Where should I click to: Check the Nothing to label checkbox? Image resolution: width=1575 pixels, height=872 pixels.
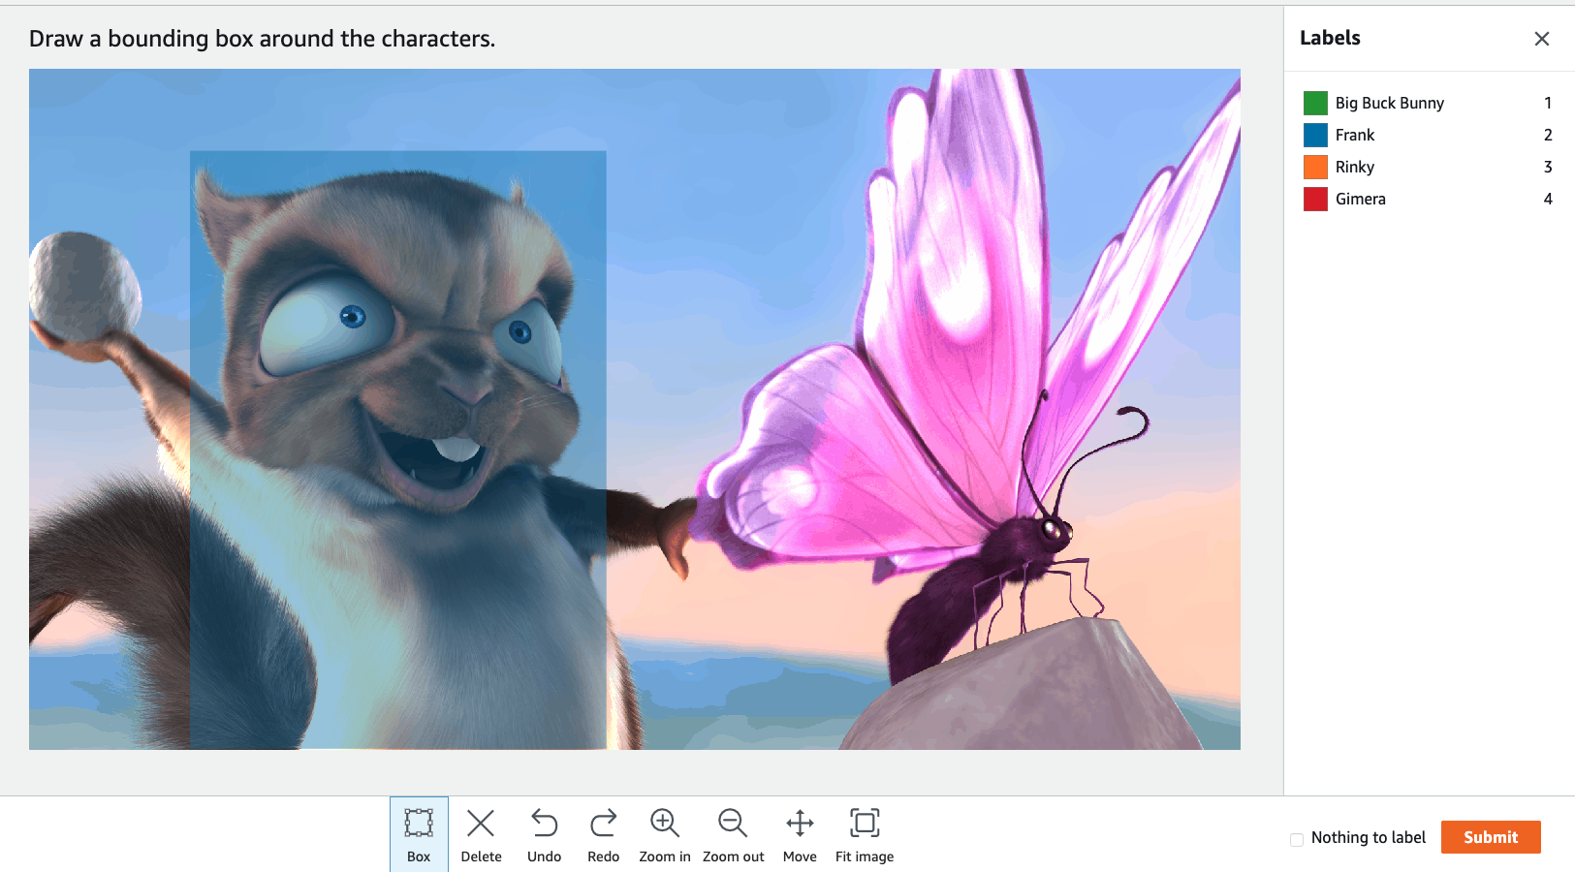click(x=1297, y=839)
